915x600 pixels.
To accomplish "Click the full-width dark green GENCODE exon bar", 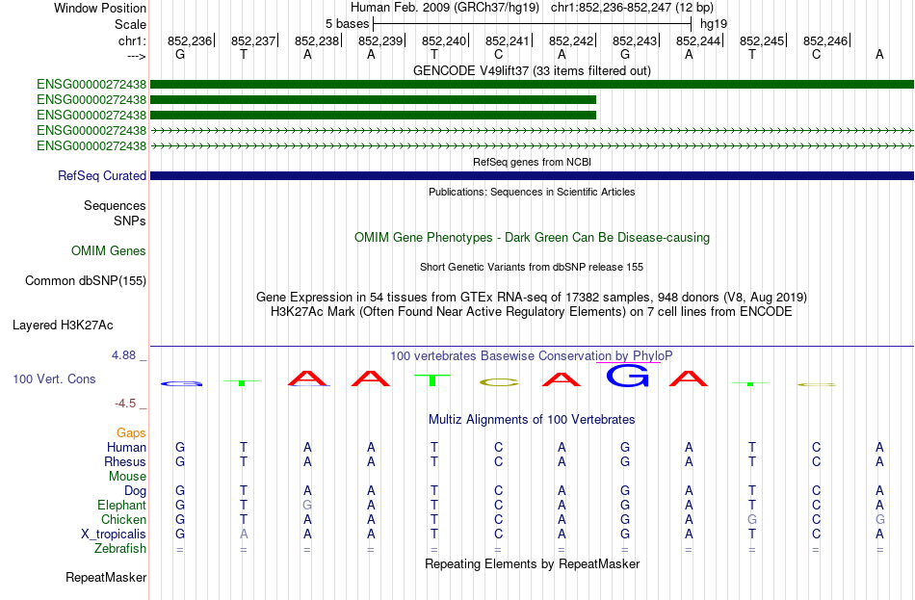I will [532, 85].
